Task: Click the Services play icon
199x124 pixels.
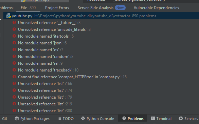Action: 181,119
